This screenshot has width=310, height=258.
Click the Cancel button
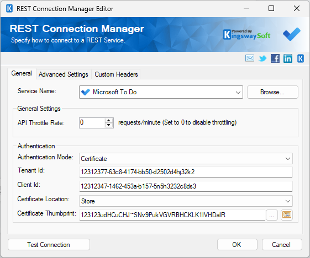[x=282, y=245]
